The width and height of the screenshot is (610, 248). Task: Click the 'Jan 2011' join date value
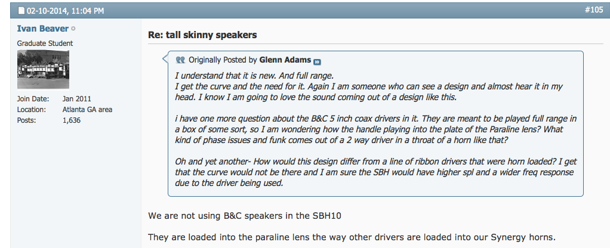[x=76, y=99]
